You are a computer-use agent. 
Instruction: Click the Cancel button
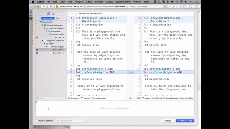(167, 121)
